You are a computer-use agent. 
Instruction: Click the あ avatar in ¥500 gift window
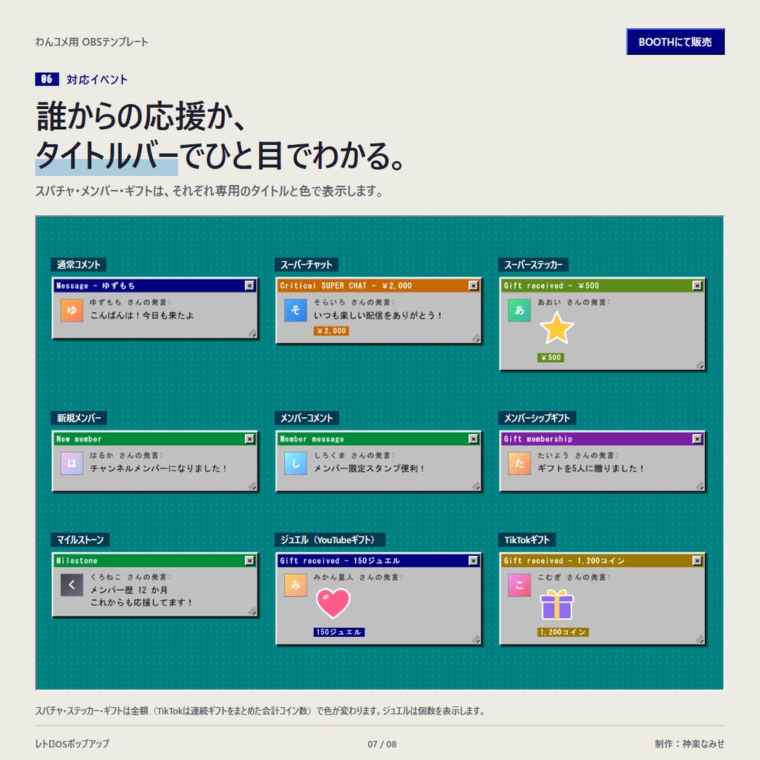(519, 310)
